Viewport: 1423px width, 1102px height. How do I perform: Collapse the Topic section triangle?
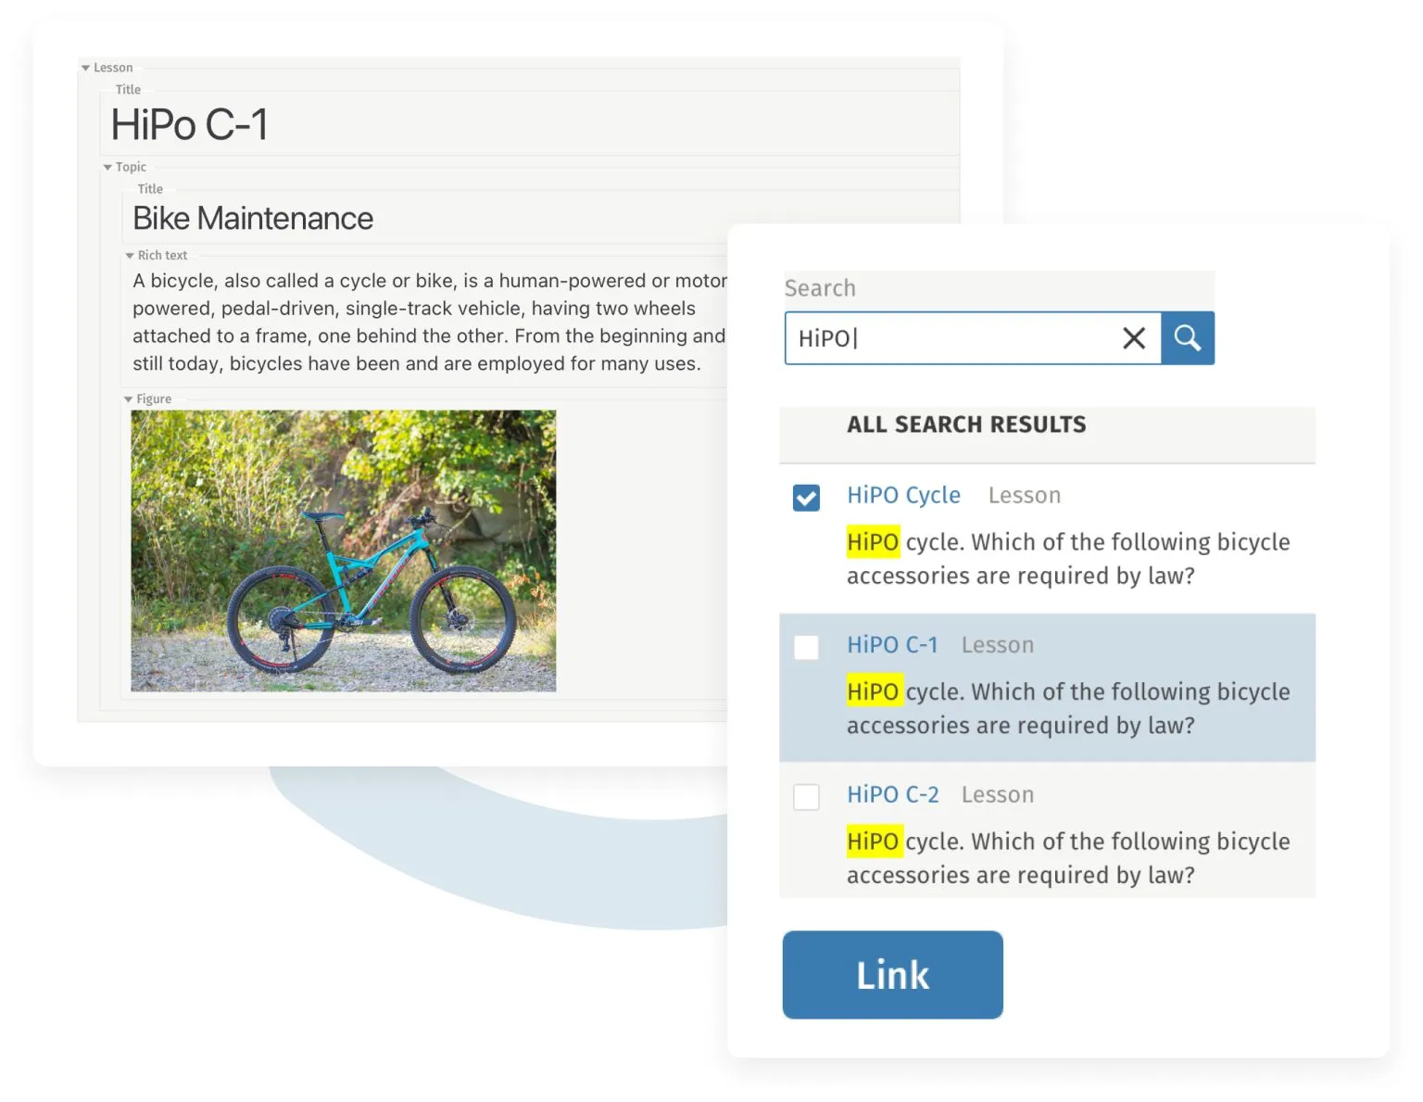pos(107,167)
